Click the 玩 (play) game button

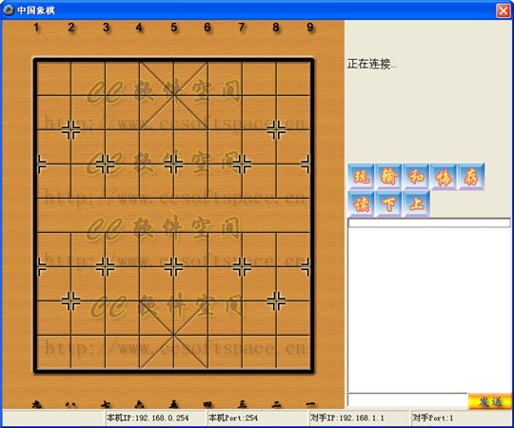point(361,177)
